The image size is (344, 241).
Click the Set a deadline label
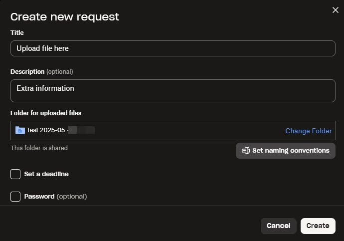[46, 174]
